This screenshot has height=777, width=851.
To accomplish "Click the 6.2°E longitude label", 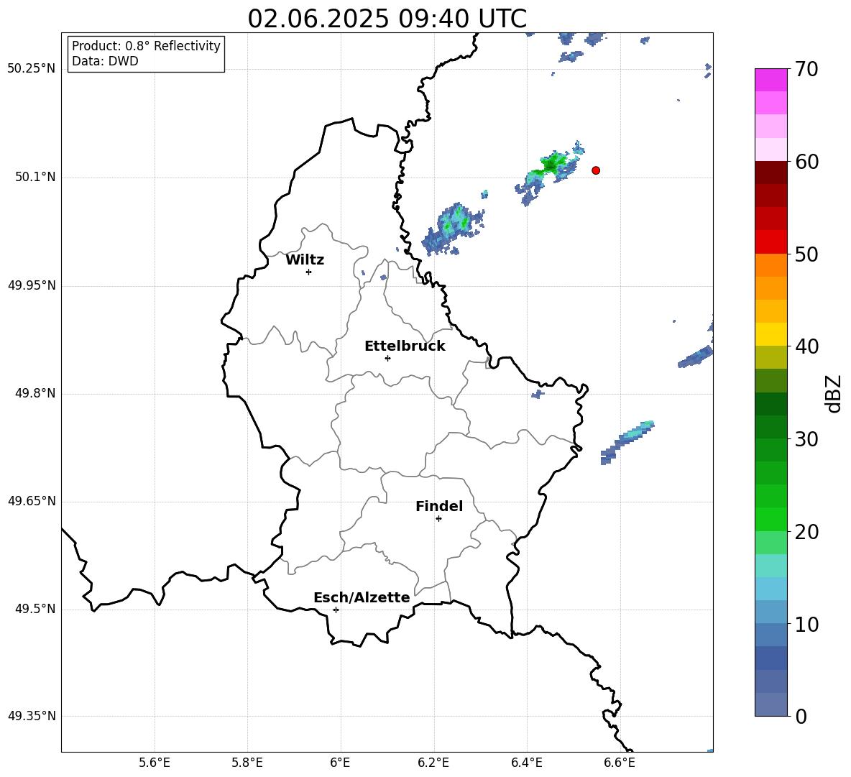I will (433, 763).
